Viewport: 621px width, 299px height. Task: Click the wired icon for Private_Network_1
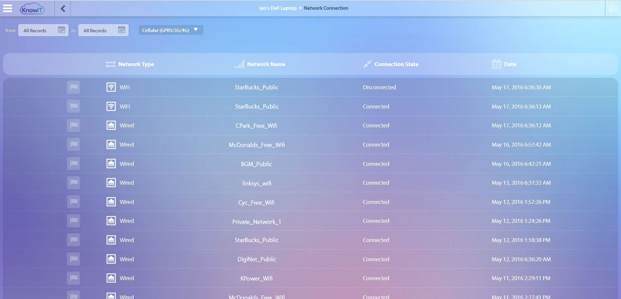pyautogui.click(x=111, y=221)
